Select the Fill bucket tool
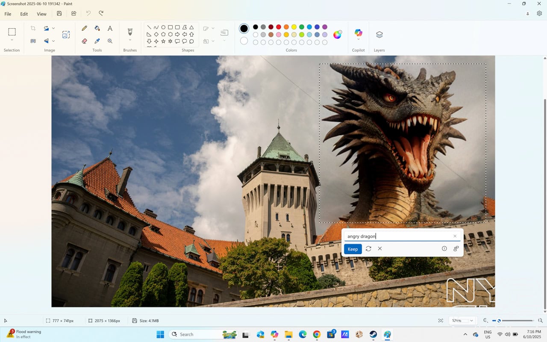This screenshot has height=342, width=547. (97, 28)
